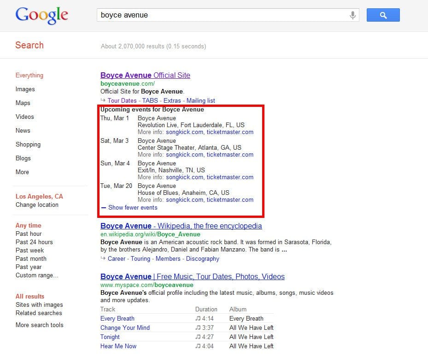Filter results by Past month
This screenshot has width=428, height=363.
coord(31,258)
